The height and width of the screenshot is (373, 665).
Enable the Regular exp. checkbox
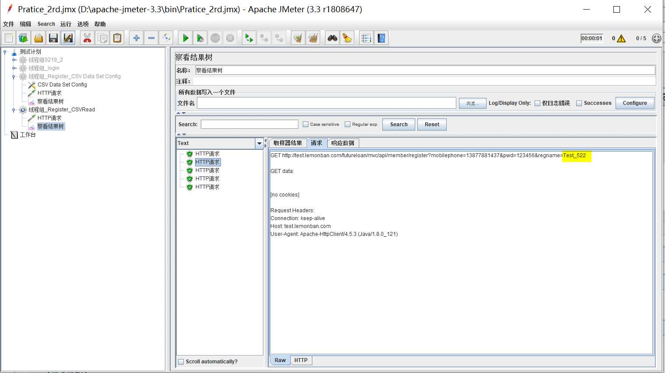click(347, 124)
